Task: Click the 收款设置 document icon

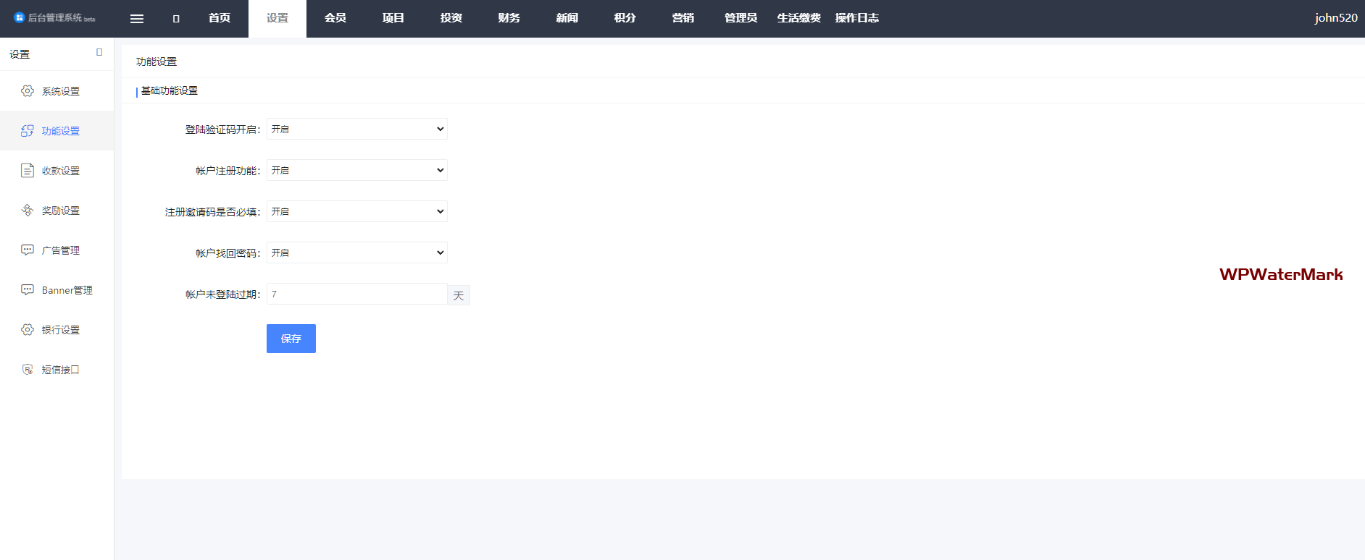Action: 28,171
